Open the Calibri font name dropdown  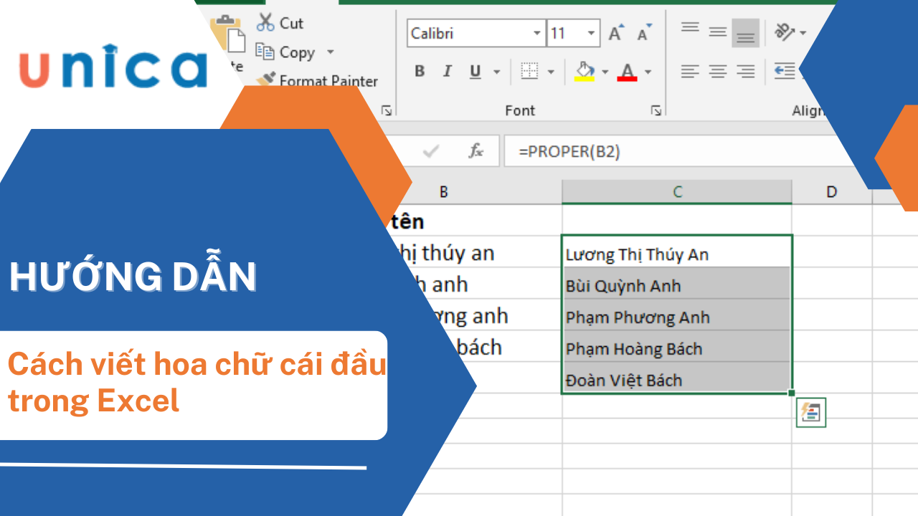coord(537,34)
